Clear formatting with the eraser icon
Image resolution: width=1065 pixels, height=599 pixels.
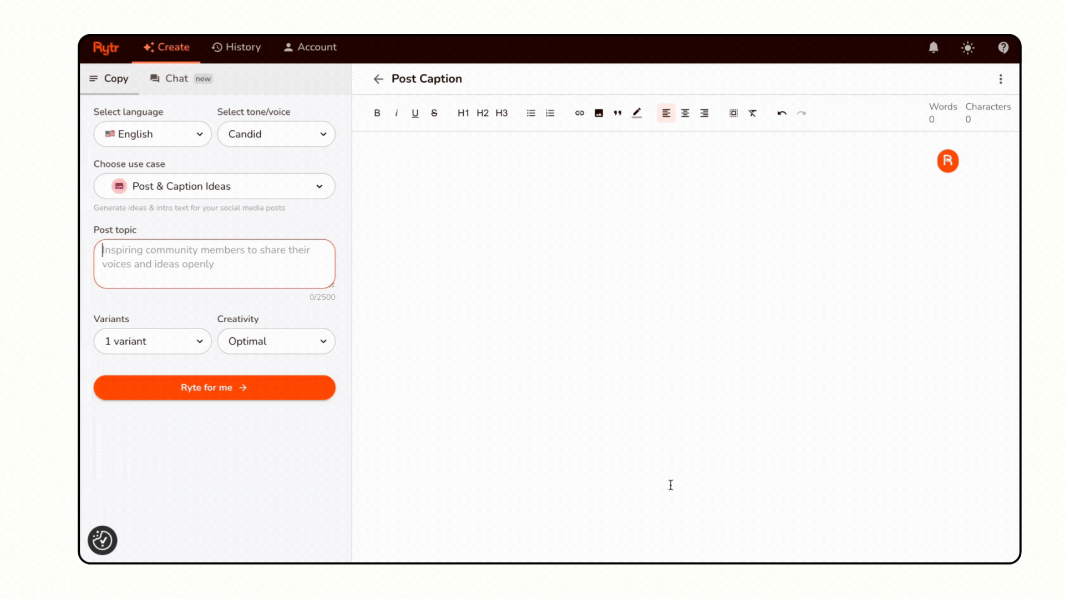753,113
